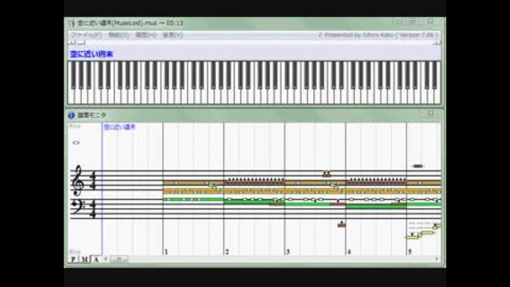The width and height of the screenshot is (510, 287).
Task: Click the blue song title in the keyboard window
Action: click(91, 54)
